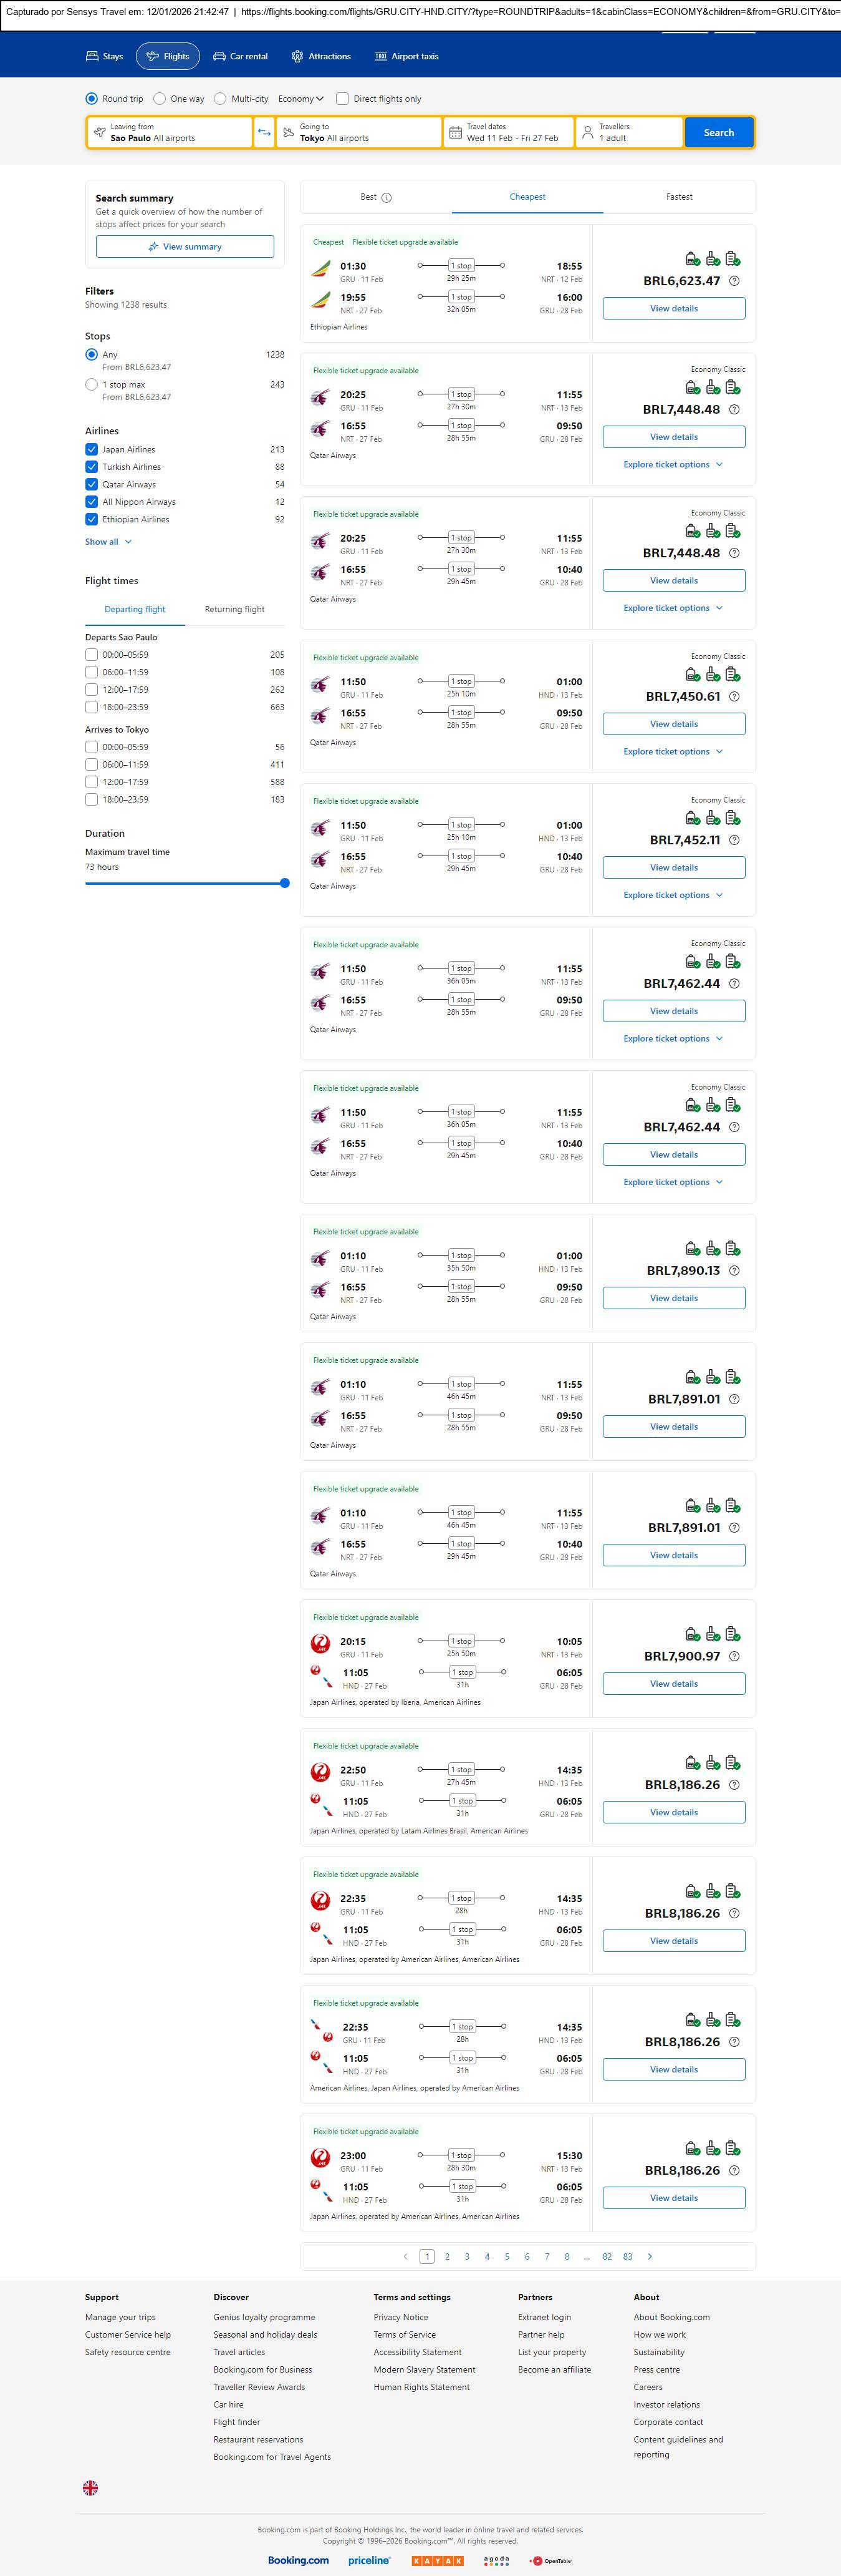Click the swap origin and destination arrows icon
This screenshot has width=841, height=2576.
click(x=265, y=133)
